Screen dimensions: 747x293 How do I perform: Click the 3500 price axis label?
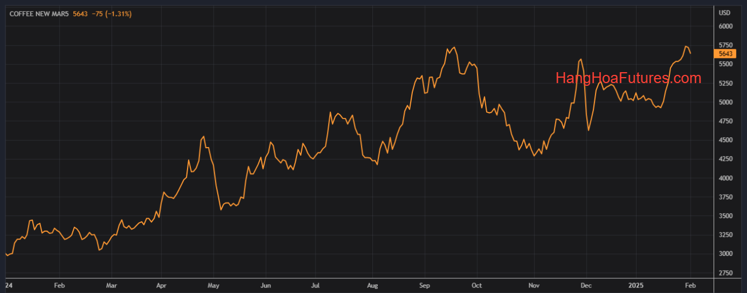coord(726,216)
